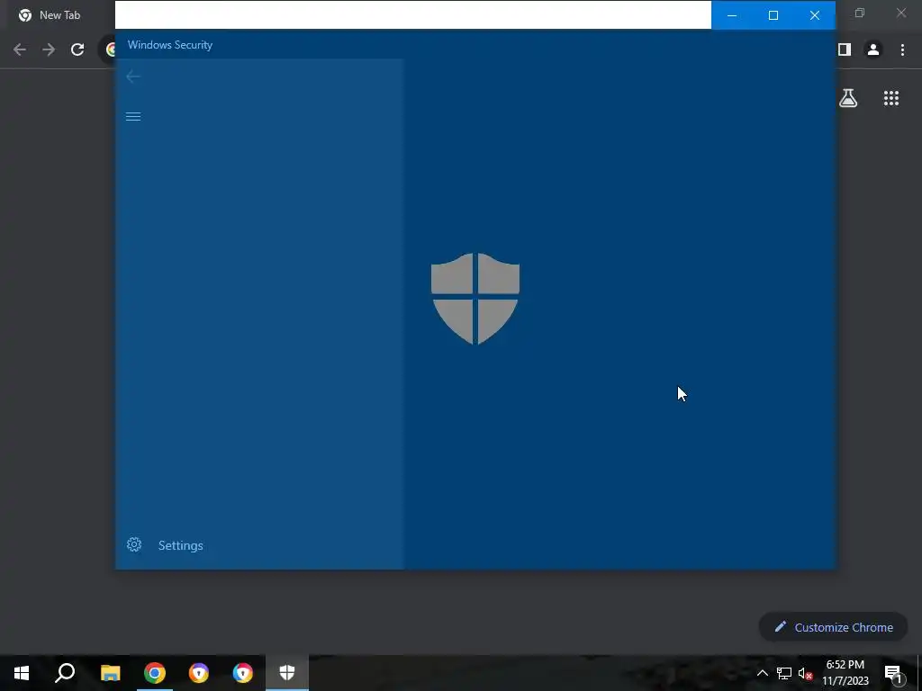Open Settings gear icon in Windows Security
The image size is (922, 691).
134,544
